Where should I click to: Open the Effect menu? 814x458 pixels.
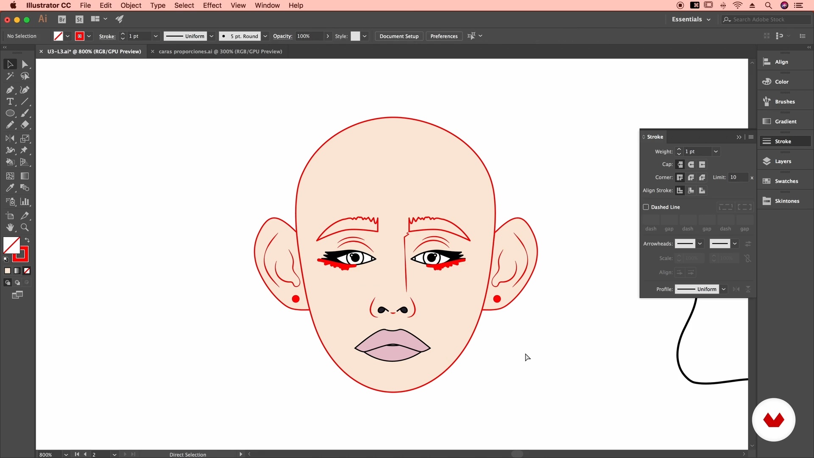click(x=212, y=6)
